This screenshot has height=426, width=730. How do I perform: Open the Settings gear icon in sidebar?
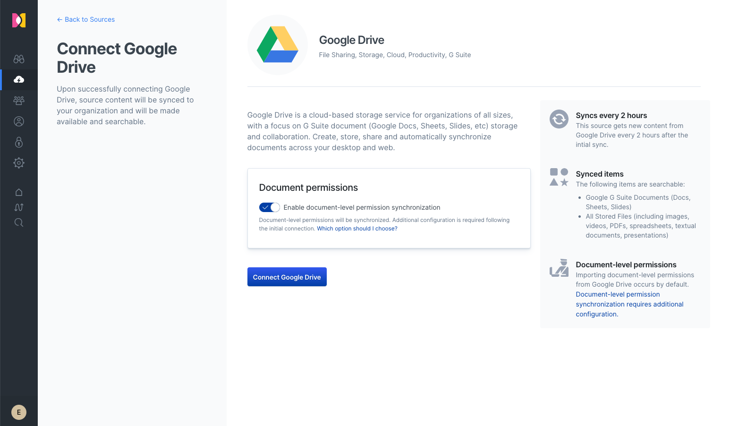pyautogui.click(x=19, y=163)
